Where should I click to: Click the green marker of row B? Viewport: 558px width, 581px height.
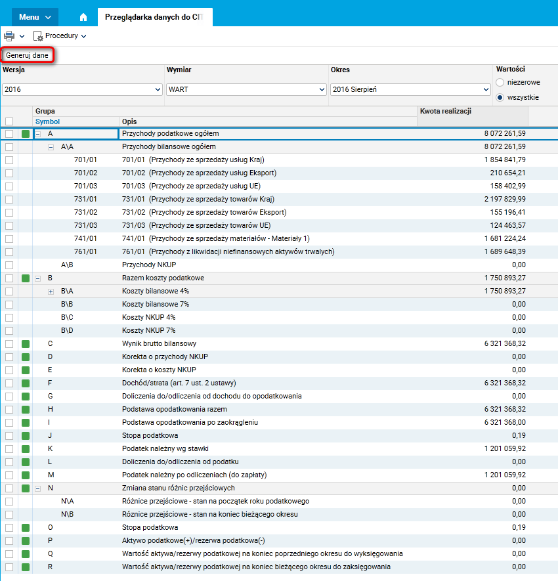tap(26, 278)
